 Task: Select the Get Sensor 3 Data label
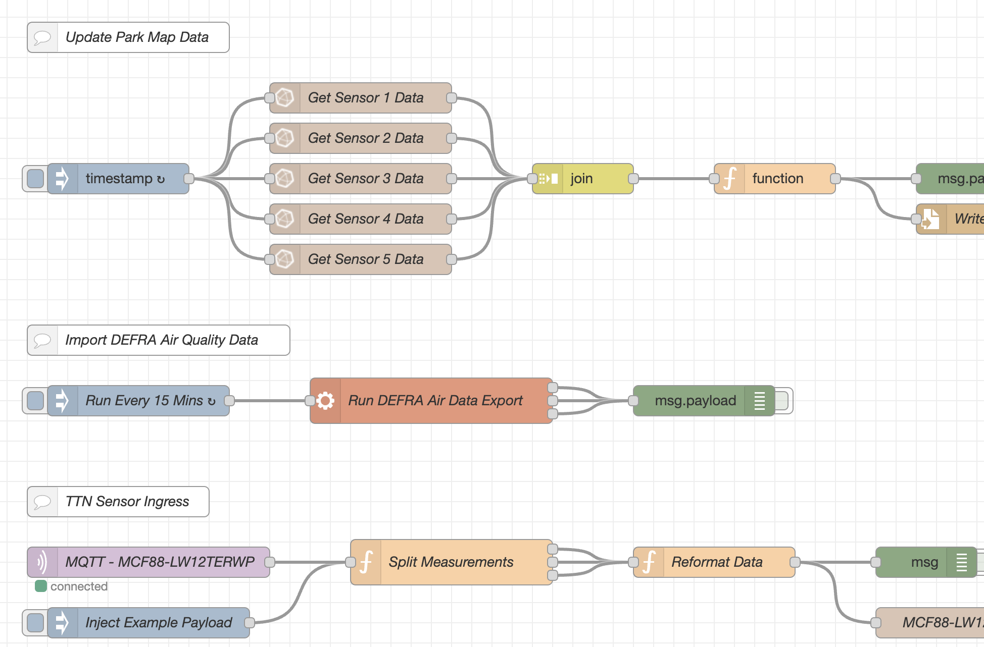click(366, 179)
